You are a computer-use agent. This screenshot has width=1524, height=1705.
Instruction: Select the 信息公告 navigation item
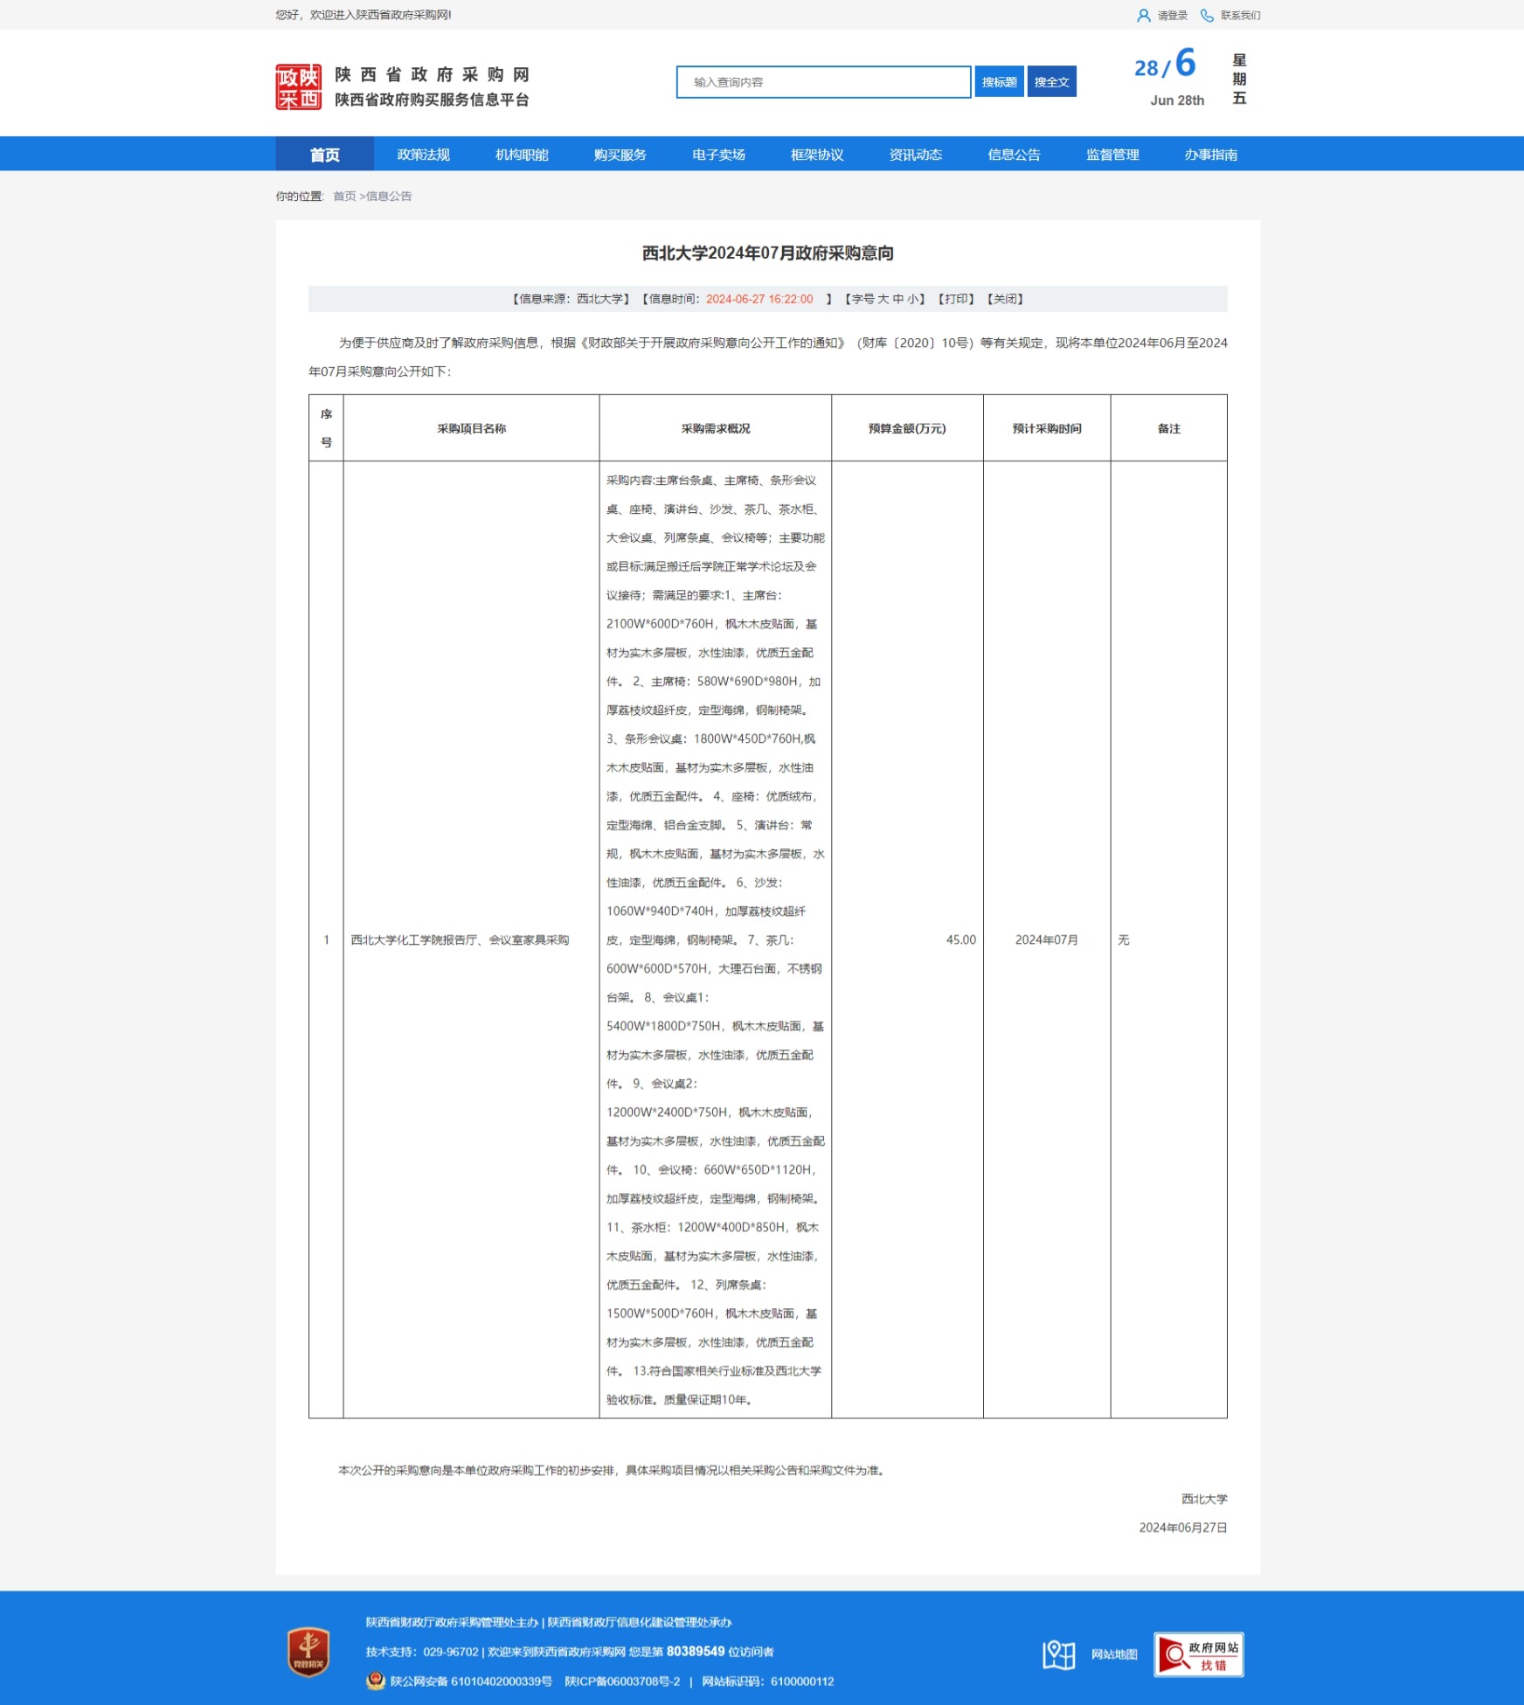click(x=1014, y=155)
